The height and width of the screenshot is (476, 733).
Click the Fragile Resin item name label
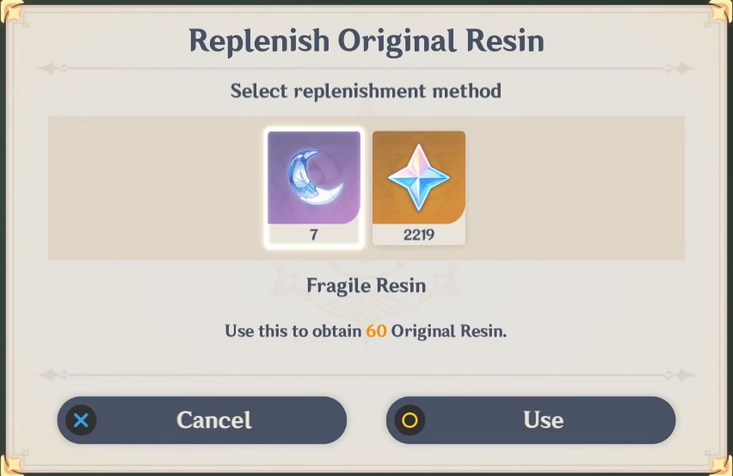pyautogui.click(x=366, y=286)
